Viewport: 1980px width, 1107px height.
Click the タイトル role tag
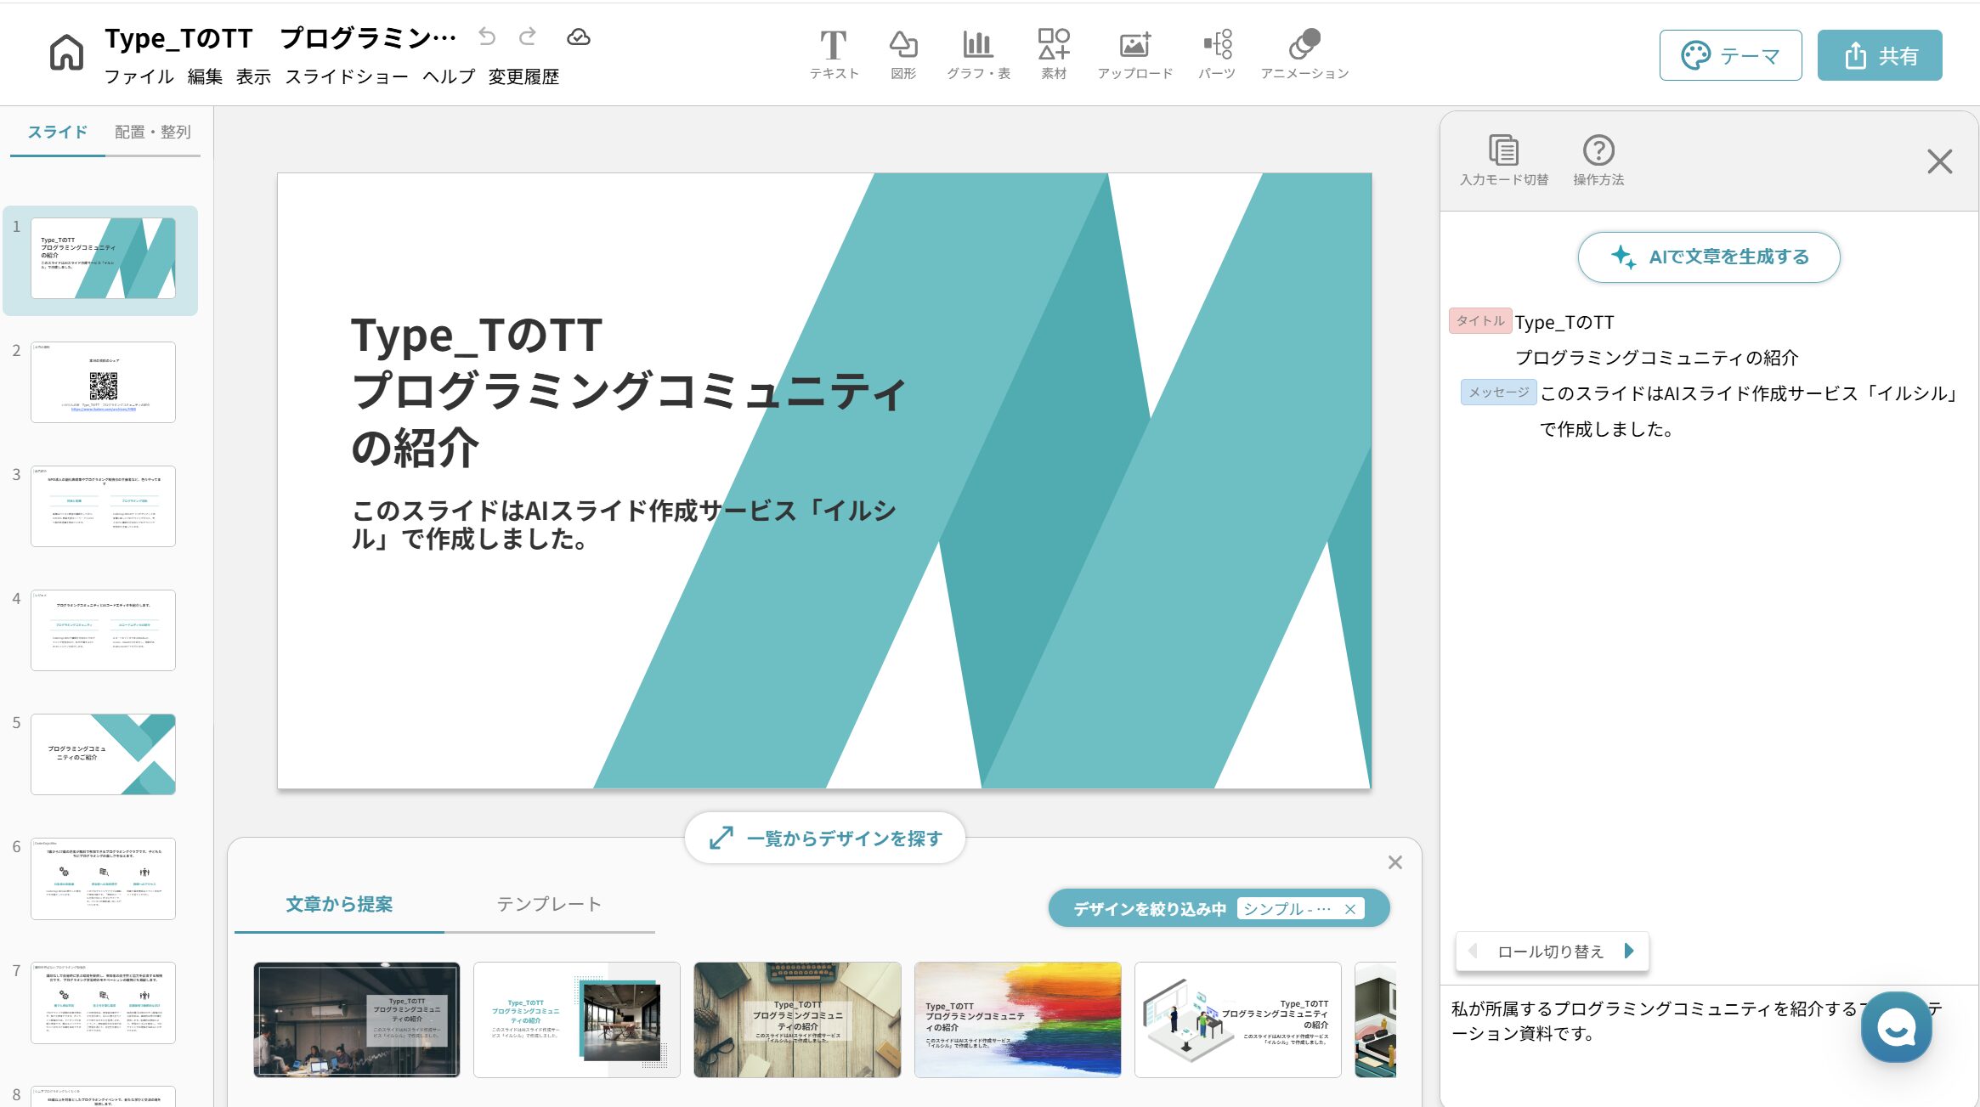1480,321
